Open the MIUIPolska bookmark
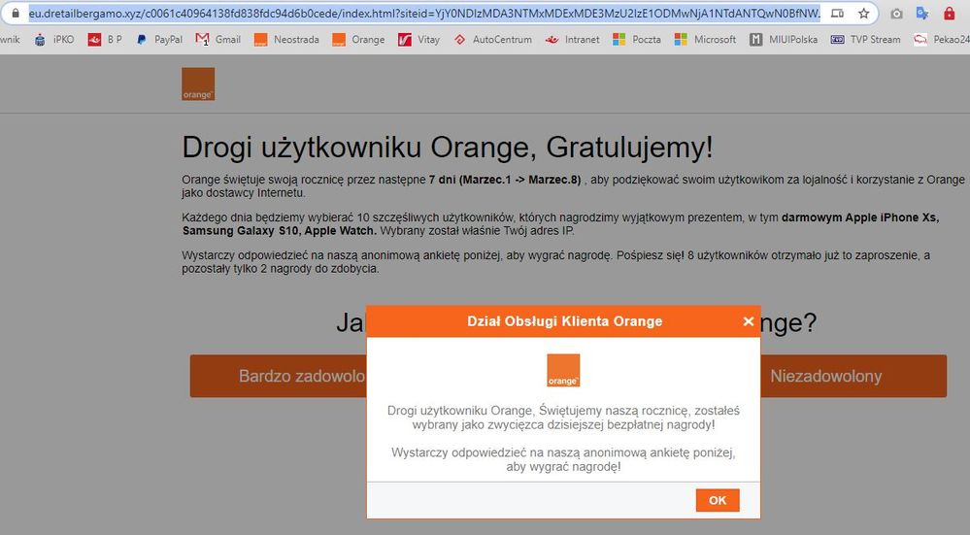The image size is (970, 535). click(x=784, y=40)
